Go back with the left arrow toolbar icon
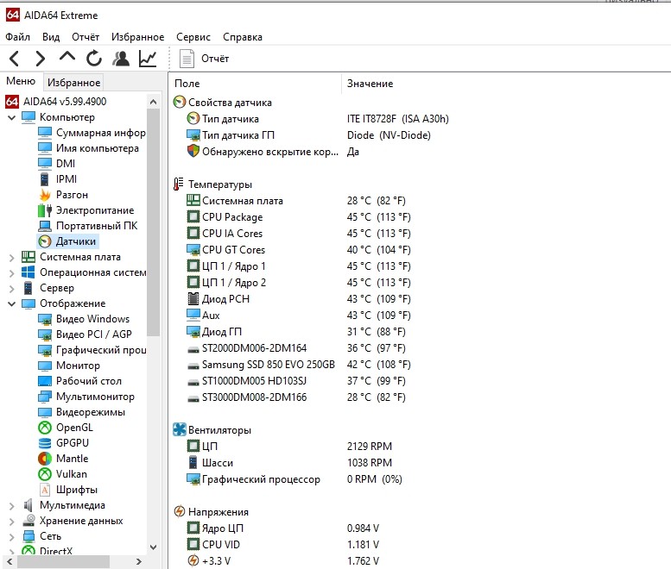This screenshot has width=671, height=569. coord(14,59)
